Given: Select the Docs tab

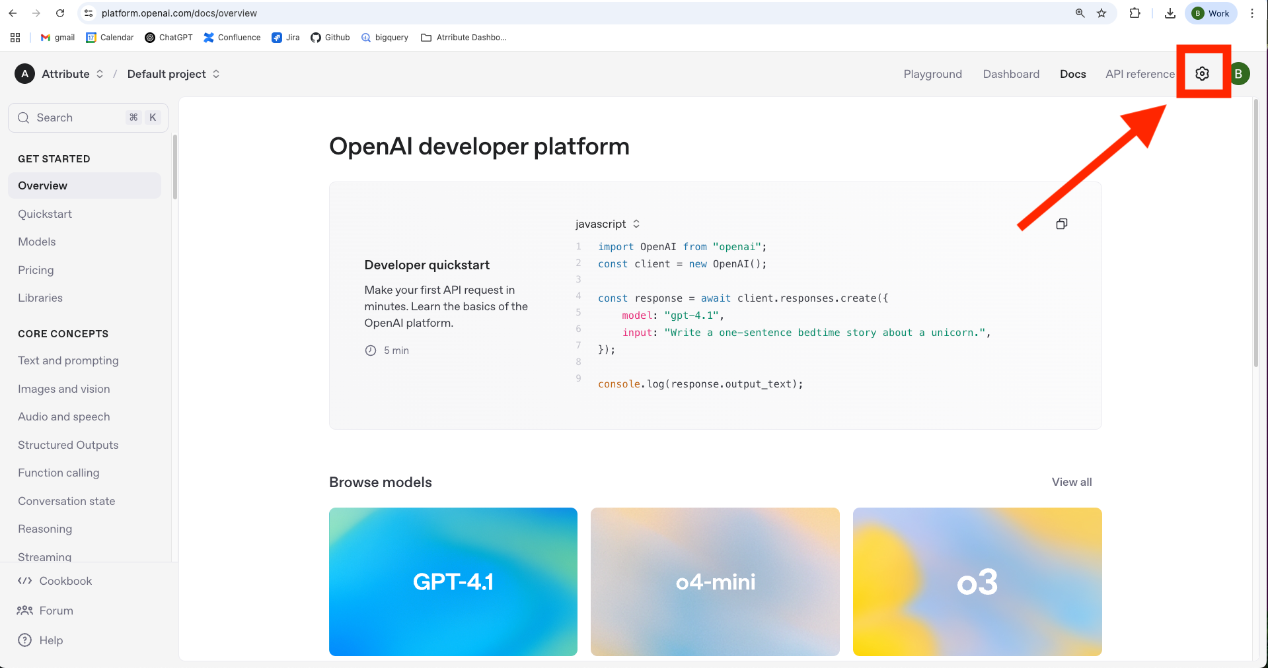Looking at the screenshot, I should (1072, 74).
